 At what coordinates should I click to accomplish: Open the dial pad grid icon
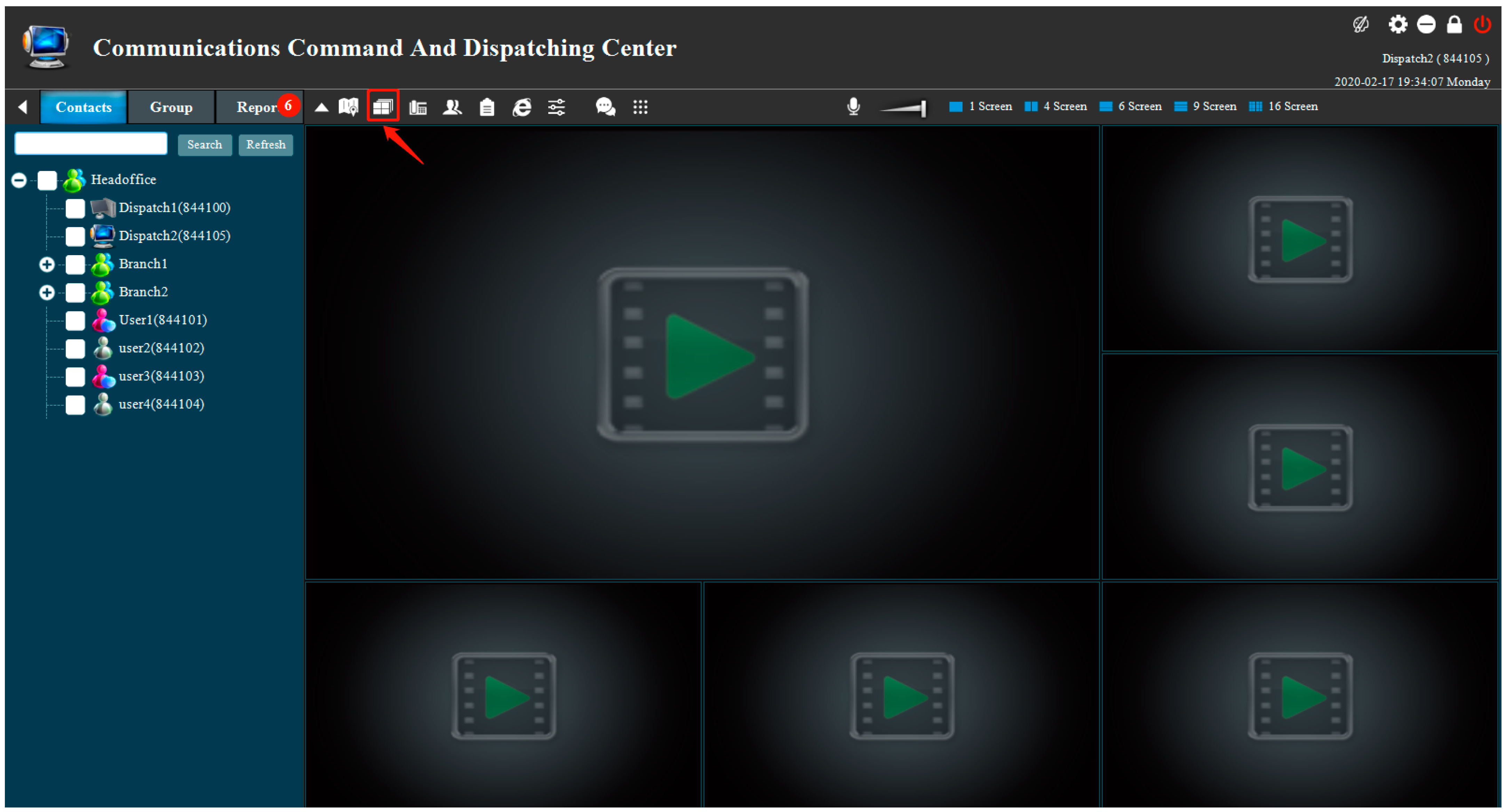pyautogui.click(x=640, y=107)
